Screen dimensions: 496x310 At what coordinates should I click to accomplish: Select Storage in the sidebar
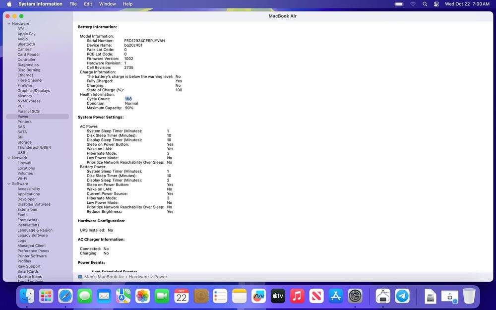24,142
